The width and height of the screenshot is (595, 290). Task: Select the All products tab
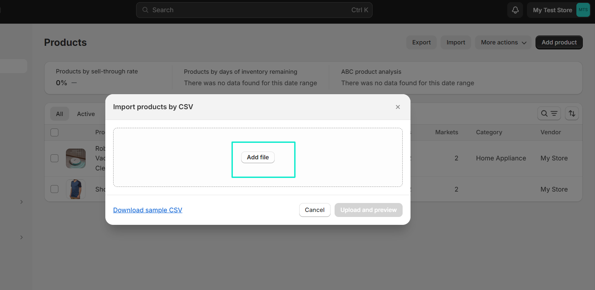tap(59, 114)
